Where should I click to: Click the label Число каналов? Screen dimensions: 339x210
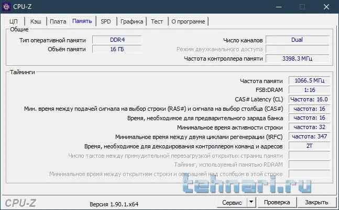(x=243, y=40)
